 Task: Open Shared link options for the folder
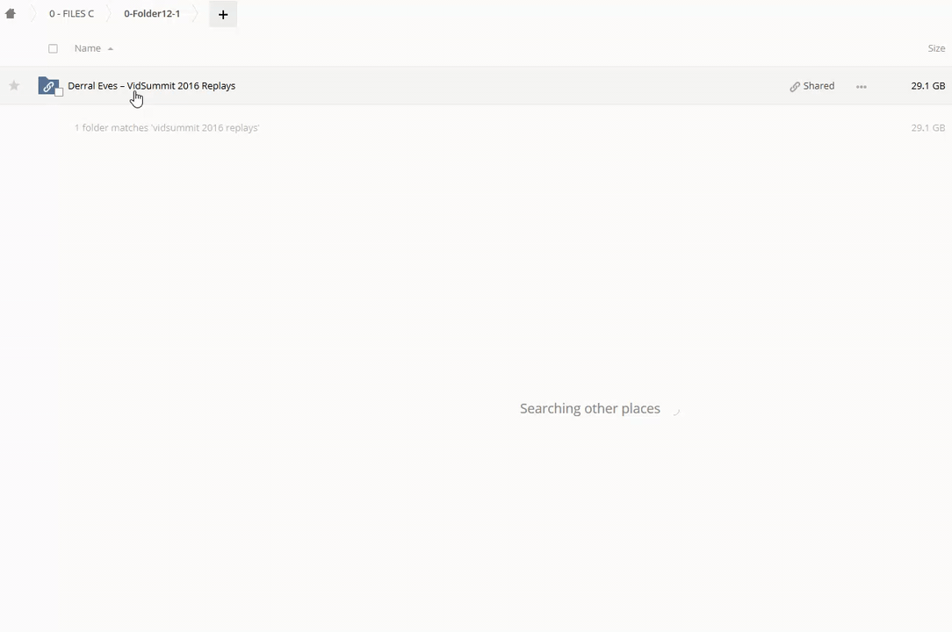(811, 86)
